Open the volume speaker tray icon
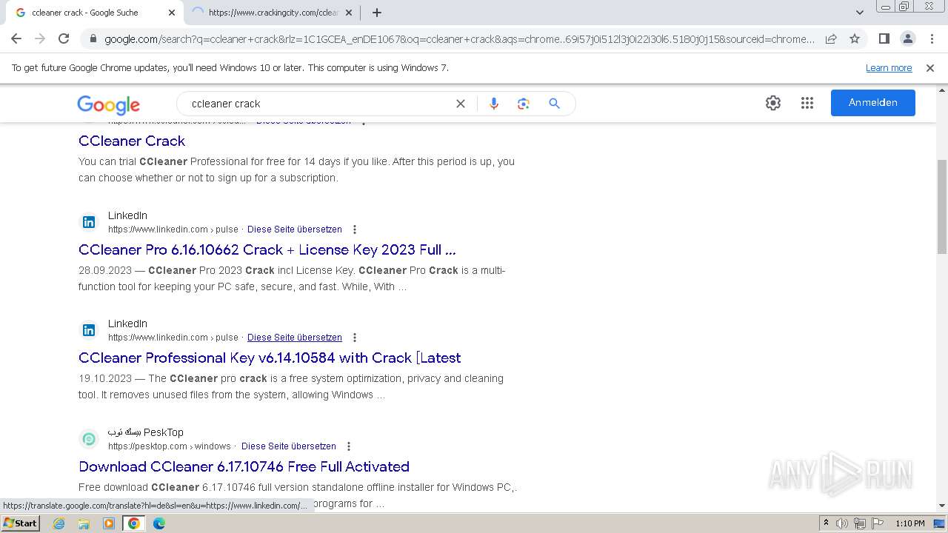948x533 pixels. pyautogui.click(x=842, y=523)
